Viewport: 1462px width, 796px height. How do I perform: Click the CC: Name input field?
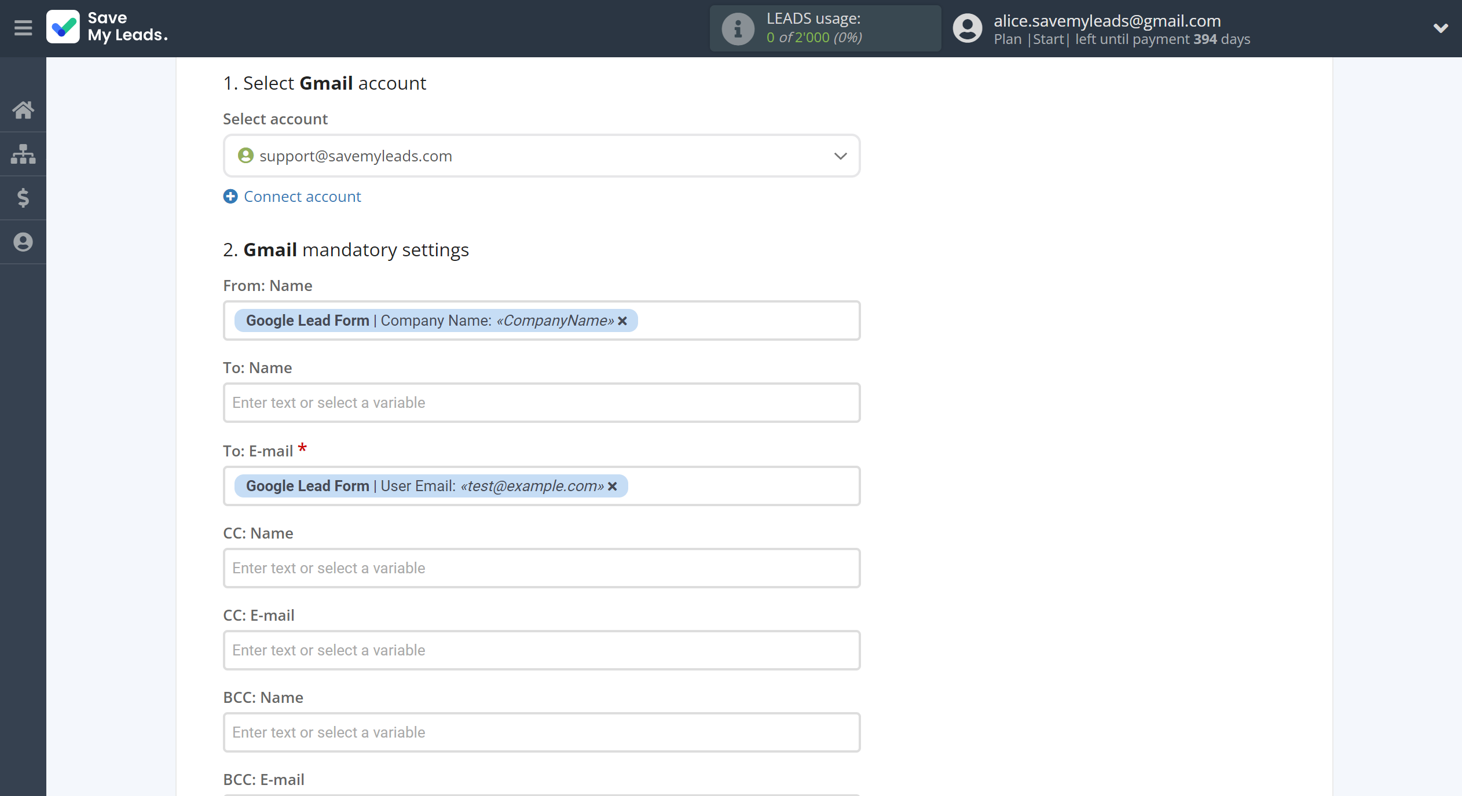click(541, 568)
